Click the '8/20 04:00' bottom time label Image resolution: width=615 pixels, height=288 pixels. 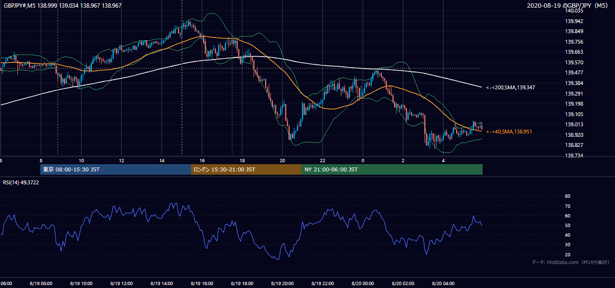coord(443,284)
